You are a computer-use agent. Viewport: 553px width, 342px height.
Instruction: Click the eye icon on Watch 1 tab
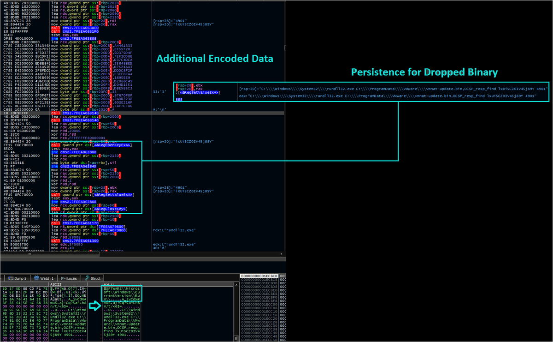point(36,278)
